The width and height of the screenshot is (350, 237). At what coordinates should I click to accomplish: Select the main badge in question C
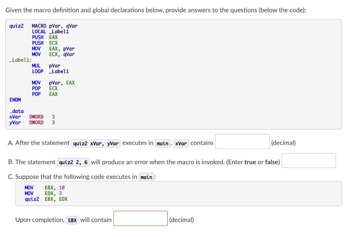tap(146, 177)
